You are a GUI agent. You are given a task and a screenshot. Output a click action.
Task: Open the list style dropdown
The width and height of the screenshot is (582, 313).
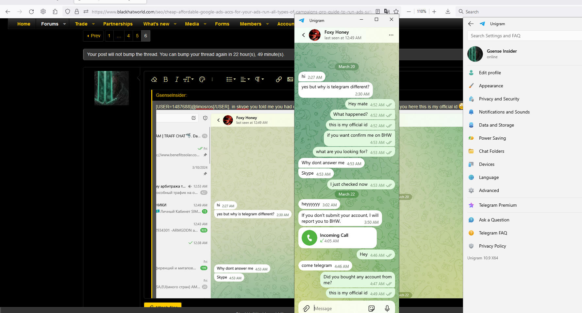click(x=231, y=79)
